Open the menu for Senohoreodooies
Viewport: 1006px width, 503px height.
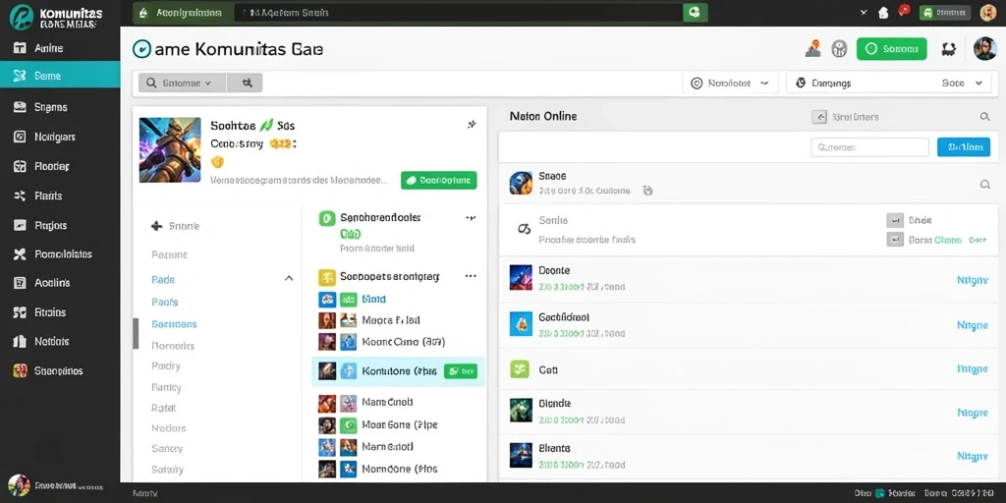[x=471, y=218]
